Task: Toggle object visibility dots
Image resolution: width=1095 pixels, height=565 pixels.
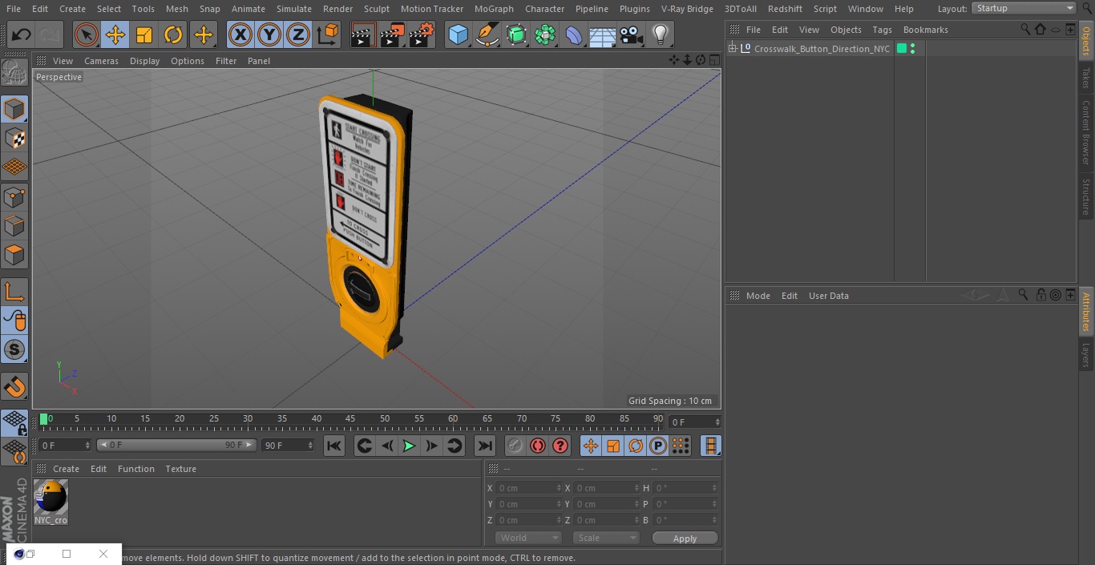Action: tap(912, 49)
